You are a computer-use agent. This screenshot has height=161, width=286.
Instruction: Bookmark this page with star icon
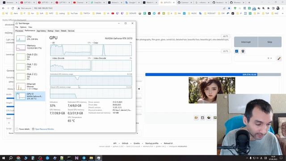coord(229,8)
